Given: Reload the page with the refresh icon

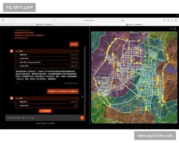Looking at the screenshot, I should pyautogui.click(x=124, y=21).
